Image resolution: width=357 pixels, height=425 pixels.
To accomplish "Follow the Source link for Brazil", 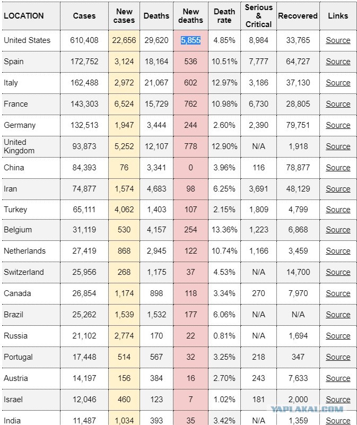I will [x=338, y=315].
